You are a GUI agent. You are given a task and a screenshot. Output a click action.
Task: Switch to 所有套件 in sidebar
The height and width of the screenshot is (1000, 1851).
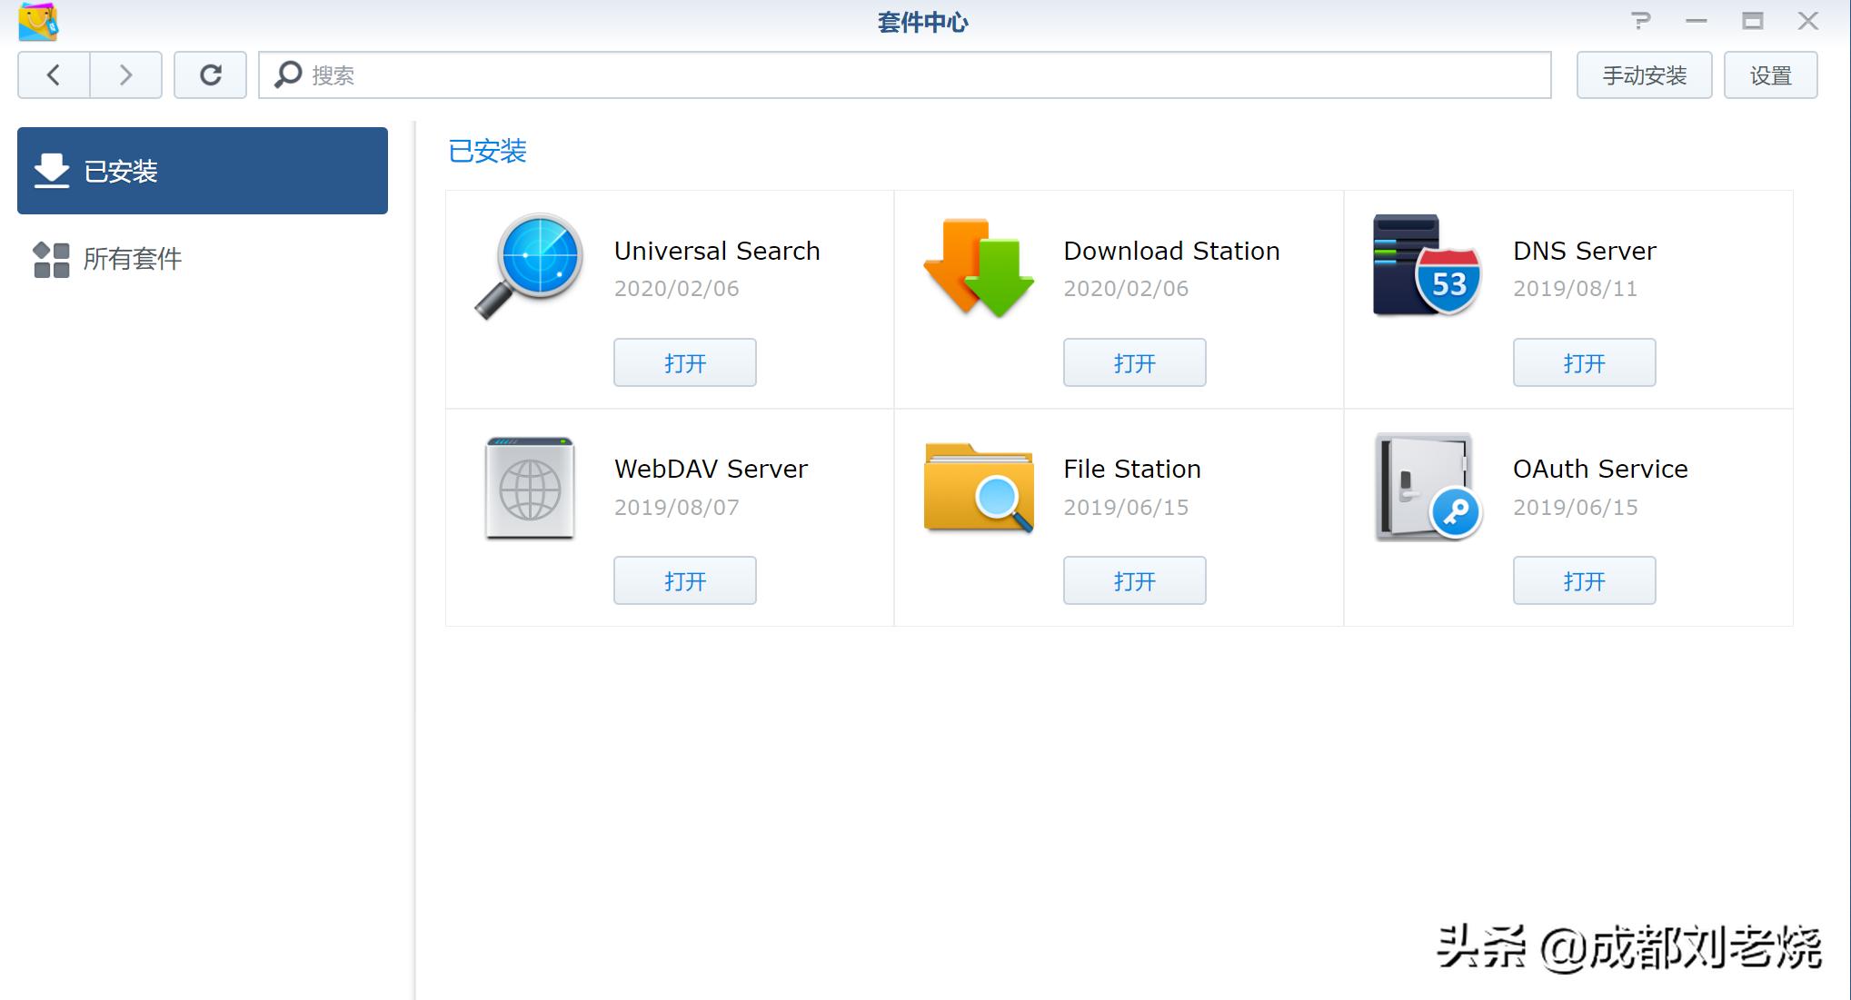[x=132, y=259]
